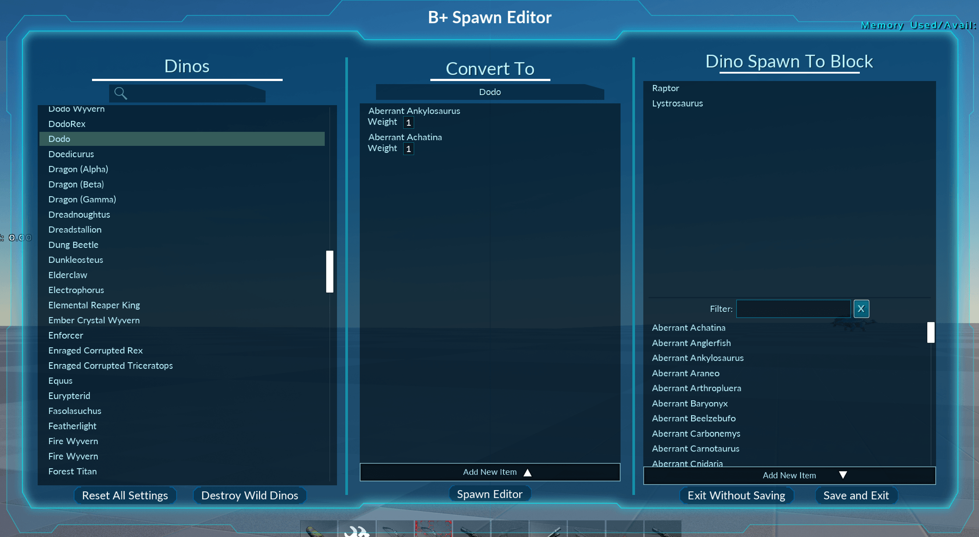Viewport: 979px width, 537px height.
Task: Select the red-highlighted hotbar slot
Action: point(433,529)
